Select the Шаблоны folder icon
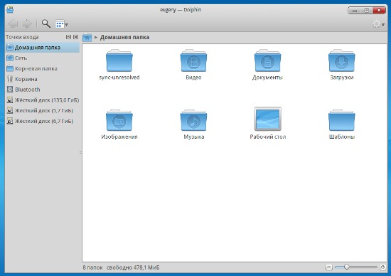Screen dimensions: 391x276 [x=342, y=120]
